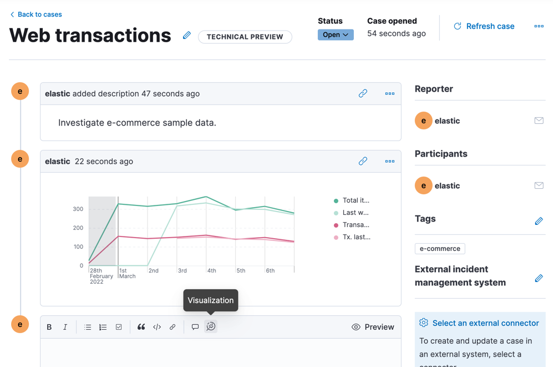This screenshot has width=553, height=367.
Task: Insert a code snippet
Action: [157, 327]
